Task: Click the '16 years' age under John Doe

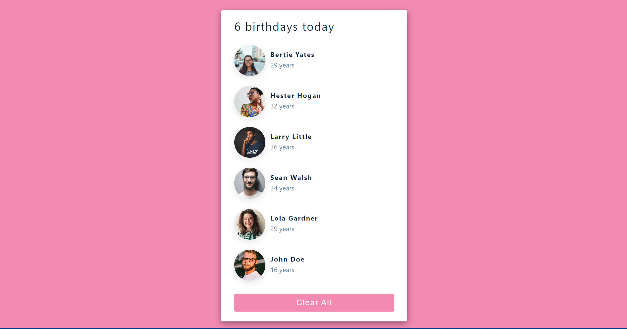Action: (x=282, y=270)
